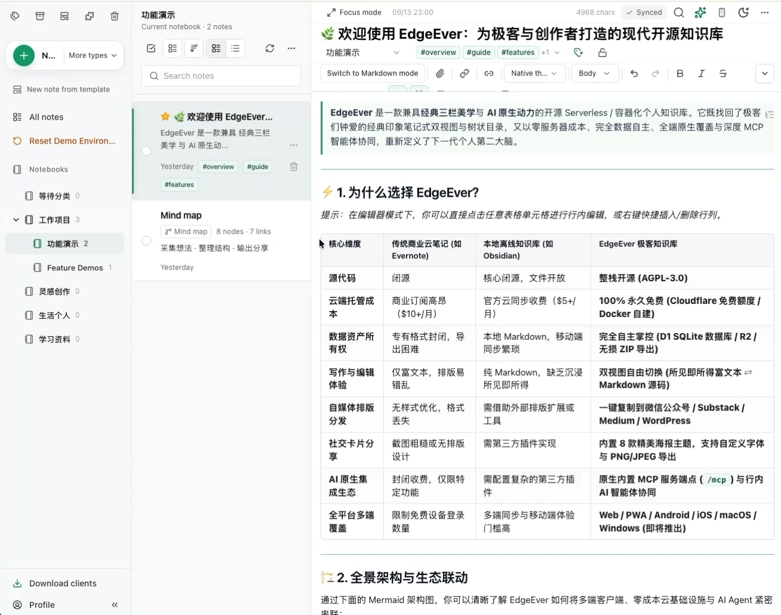Select the 学习资料 notebook
This screenshot has width=781, height=615.
pos(65,339)
